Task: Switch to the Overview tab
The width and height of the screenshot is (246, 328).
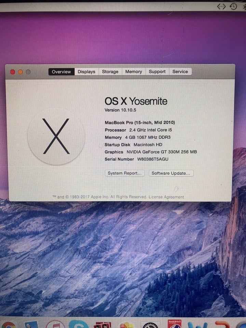Action: (61, 72)
